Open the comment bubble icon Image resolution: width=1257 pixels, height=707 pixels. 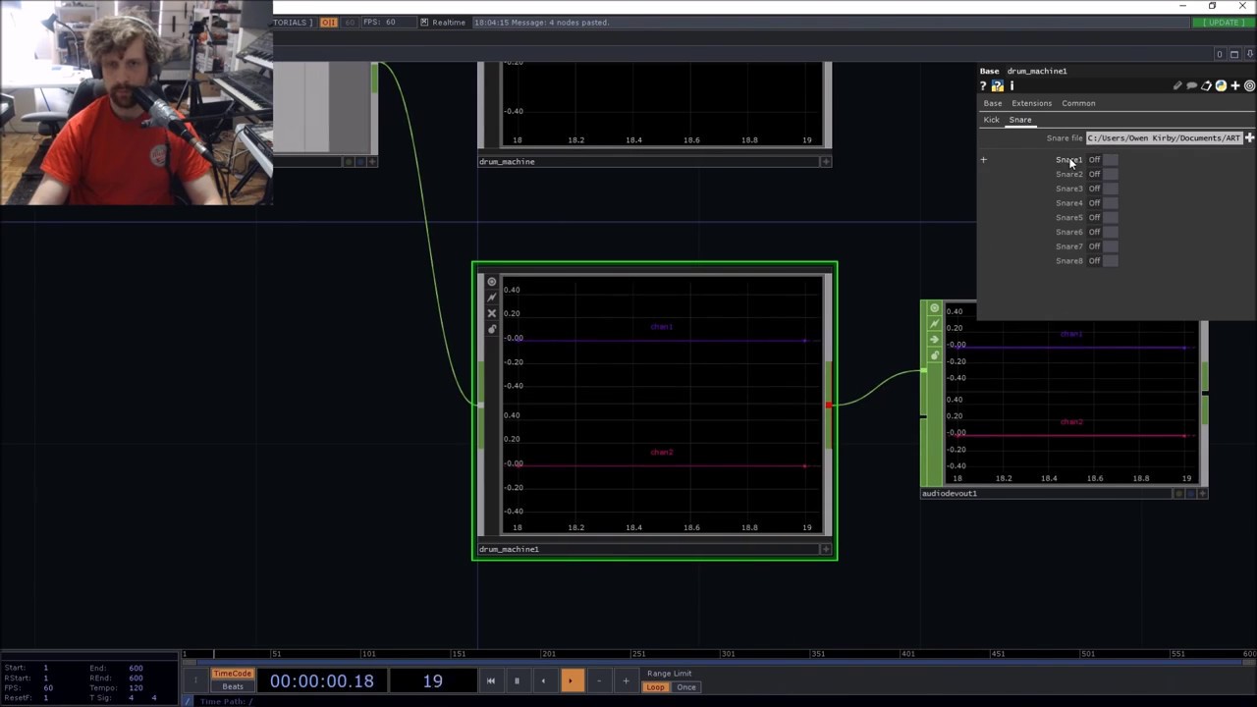pyautogui.click(x=1192, y=86)
